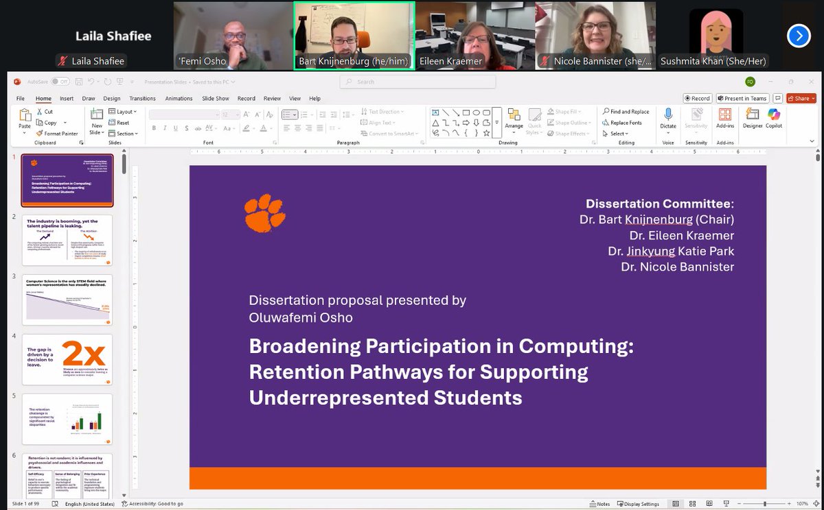Click Display Settings in status bar
Image resolution: width=824 pixels, height=510 pixels.
pyautogui.click(x=637, y=504)
